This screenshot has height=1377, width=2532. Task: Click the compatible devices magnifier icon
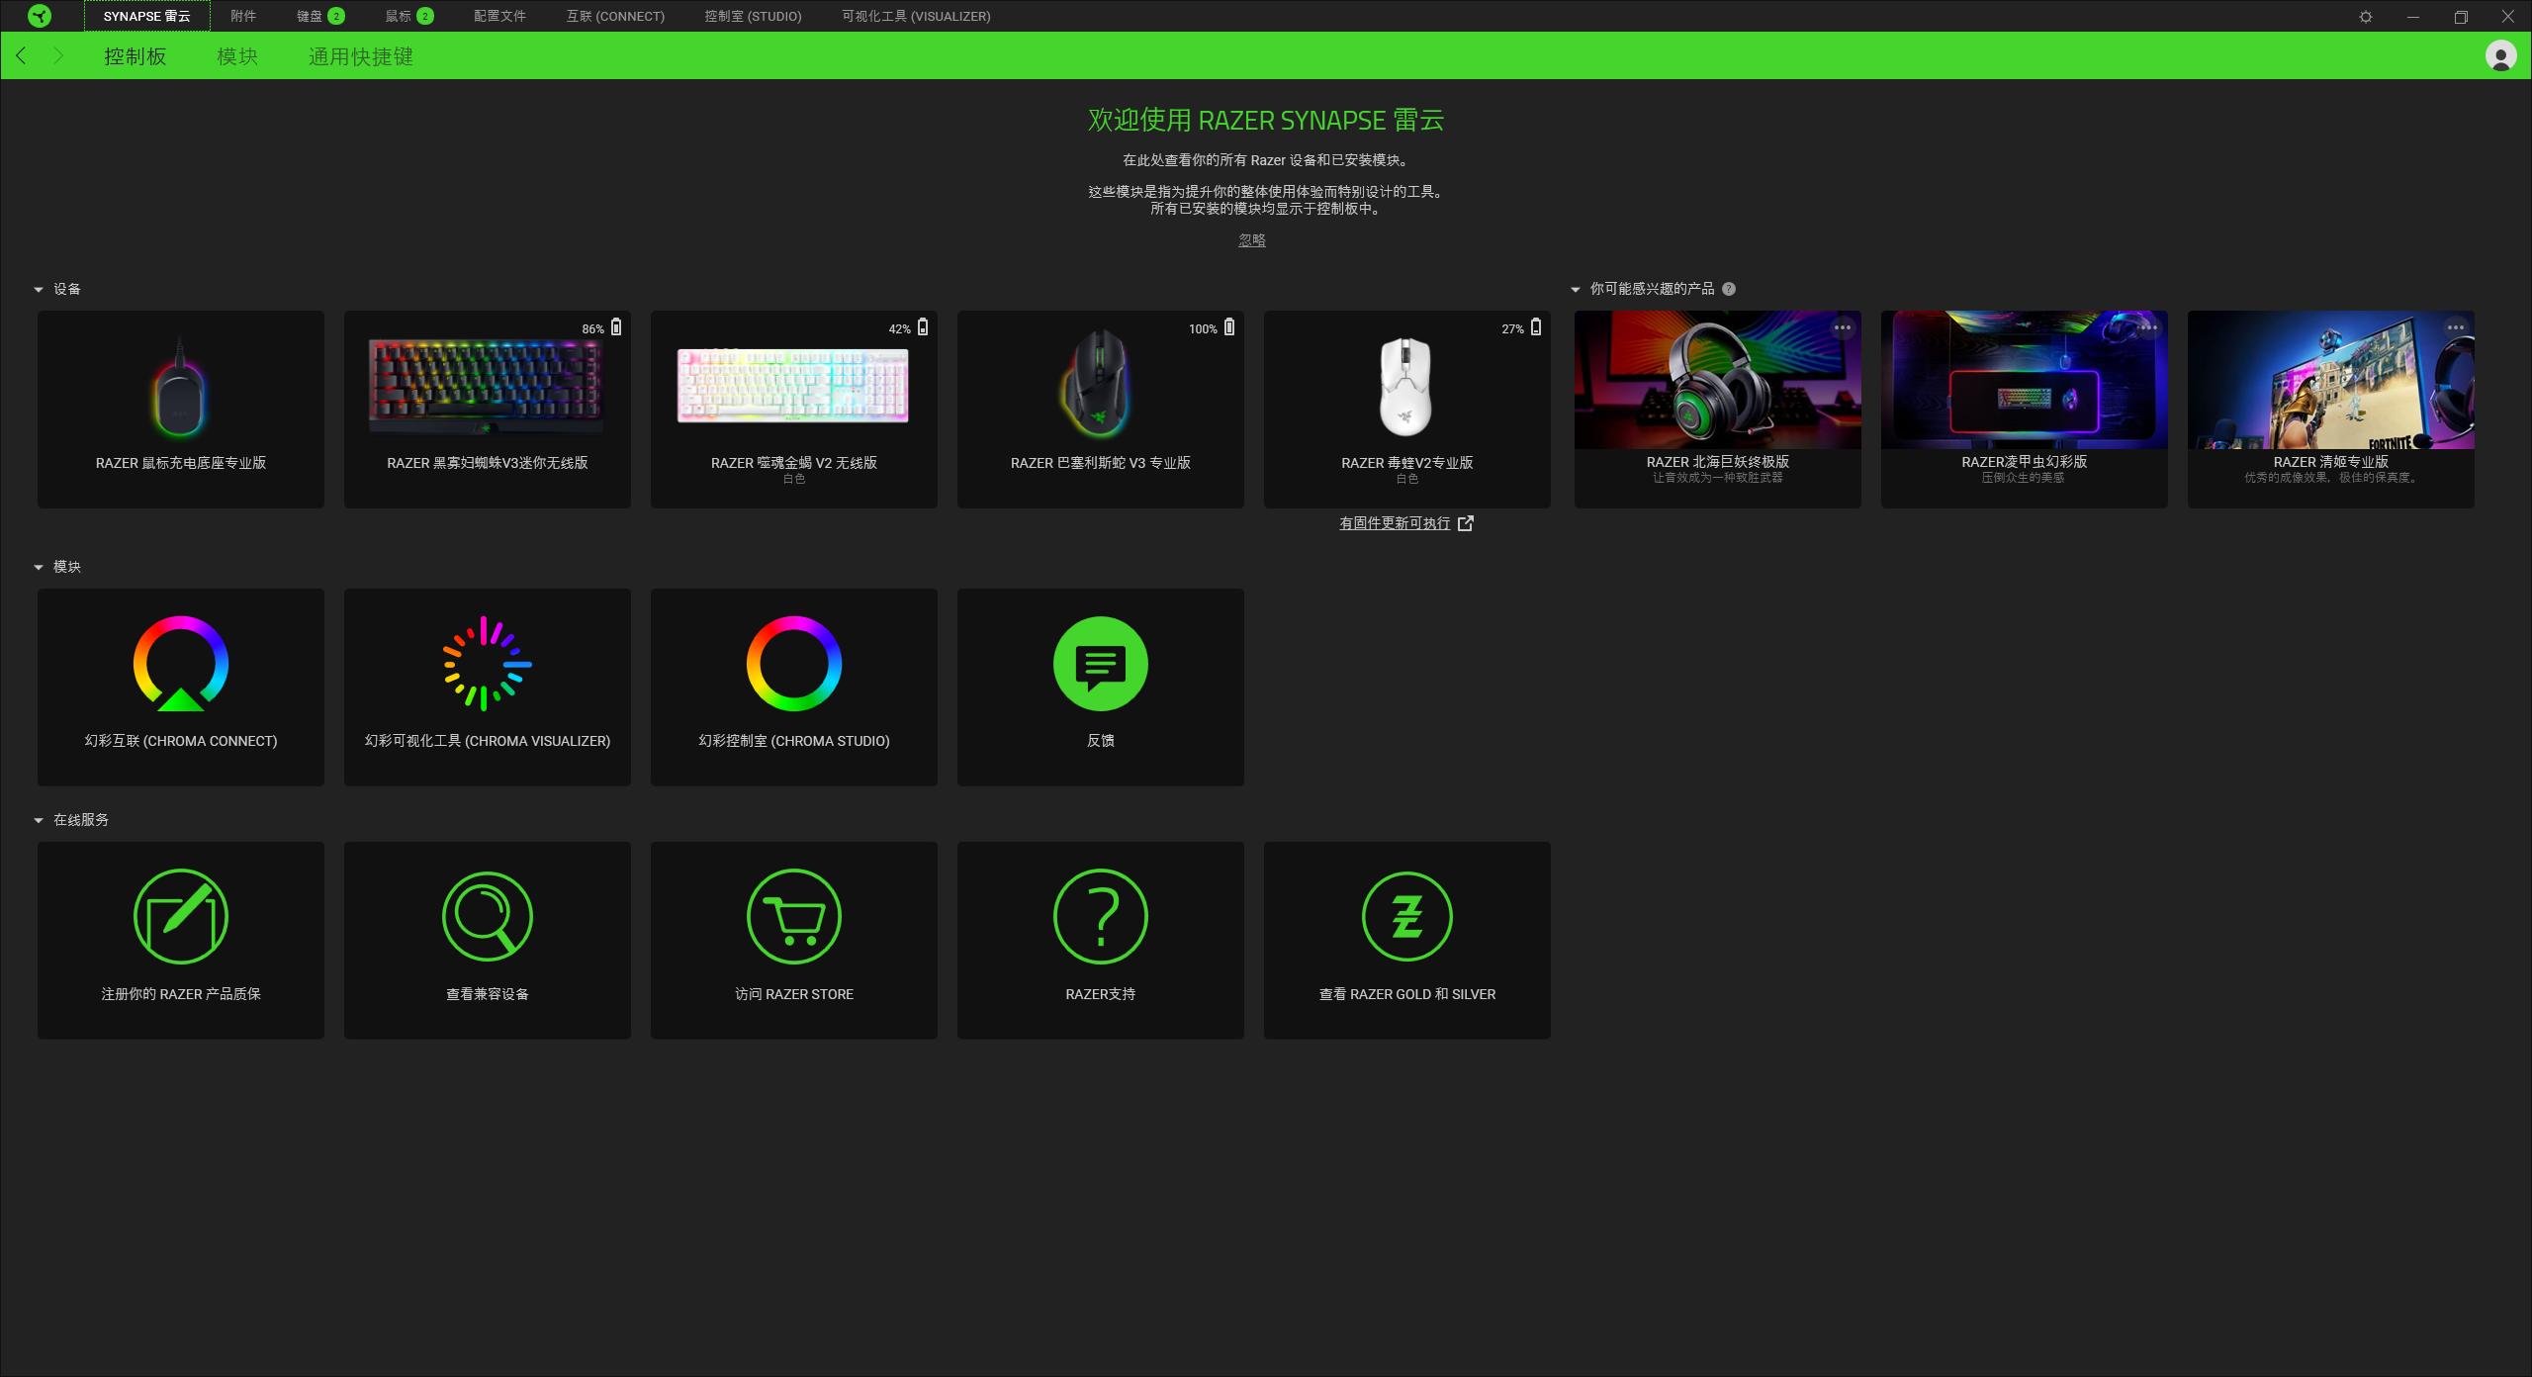click(x=487, y=917)
